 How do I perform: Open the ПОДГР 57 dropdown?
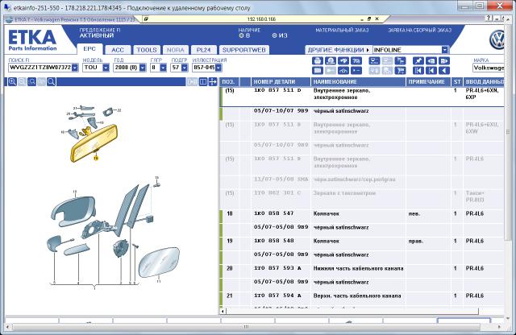click(x=185, y=68)
